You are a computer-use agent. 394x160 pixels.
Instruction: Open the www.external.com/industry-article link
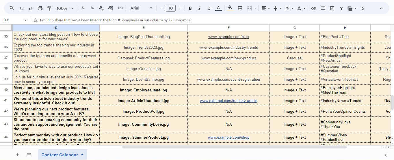228,101
